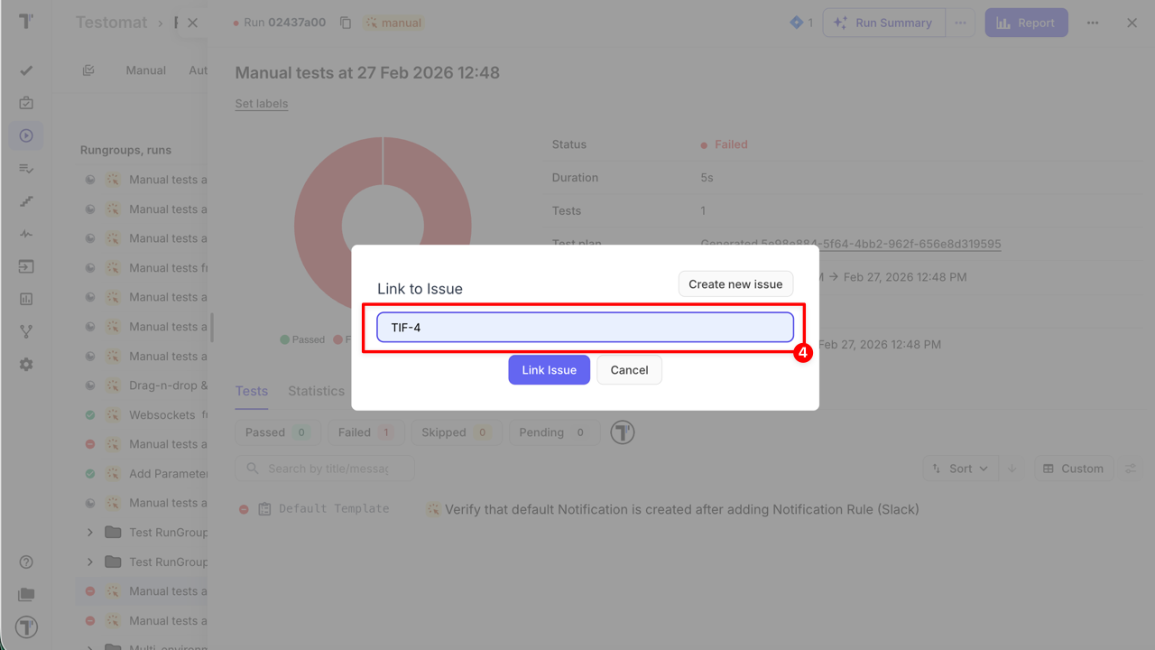Select the Tests checkmark icon in sidebar

25,70
